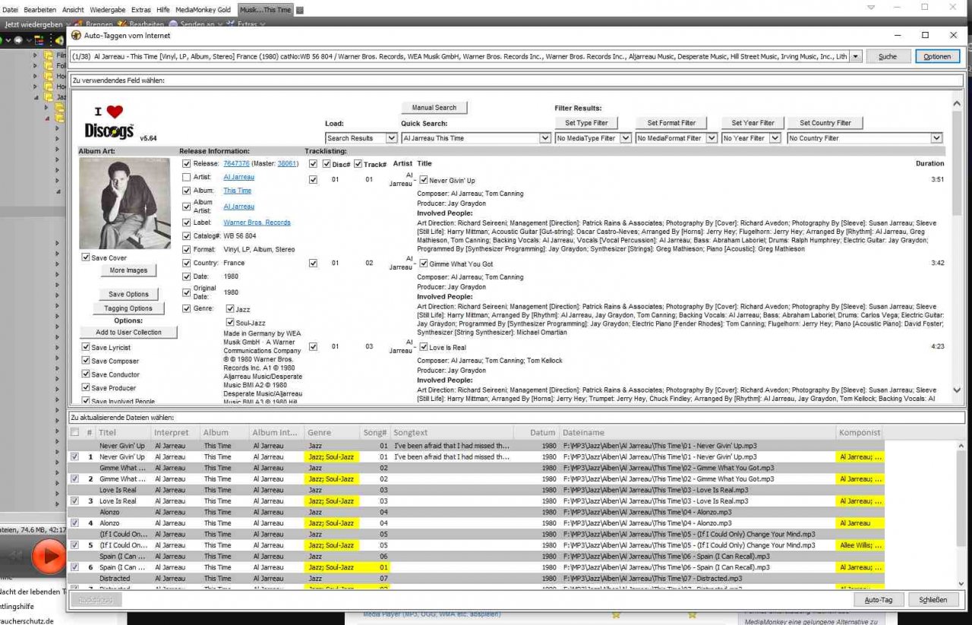
Task: Click the Al Jarreau album cover thumbnail
Action: tap(125, 203)
